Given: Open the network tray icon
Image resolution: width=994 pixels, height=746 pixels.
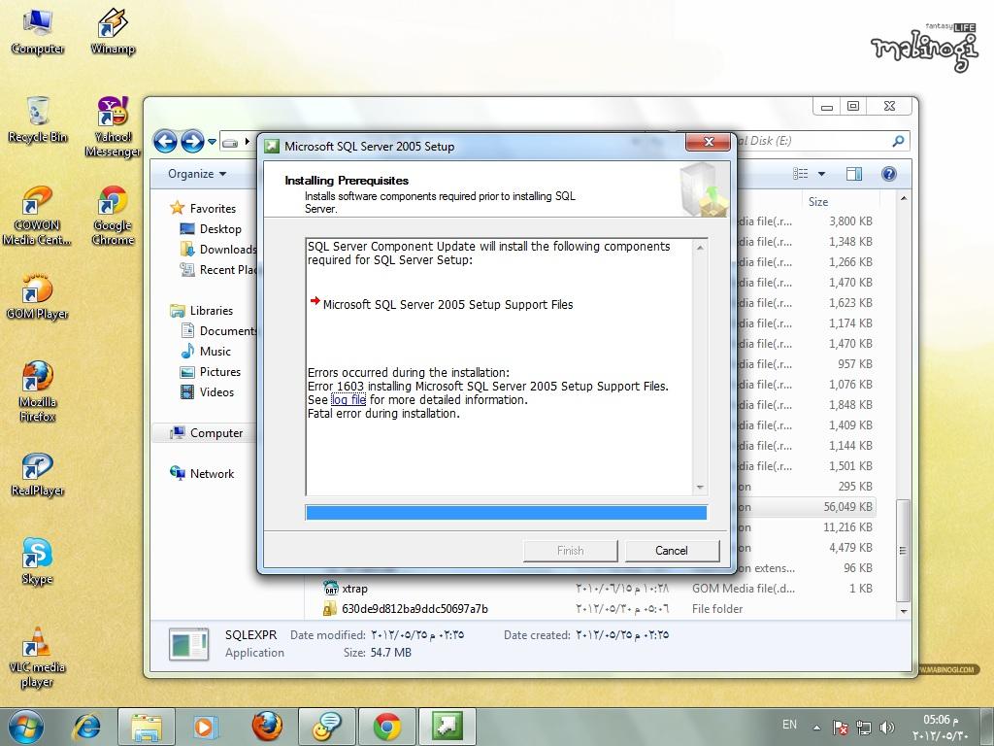Looking at the screenshot, I should [x=863, y=727].
